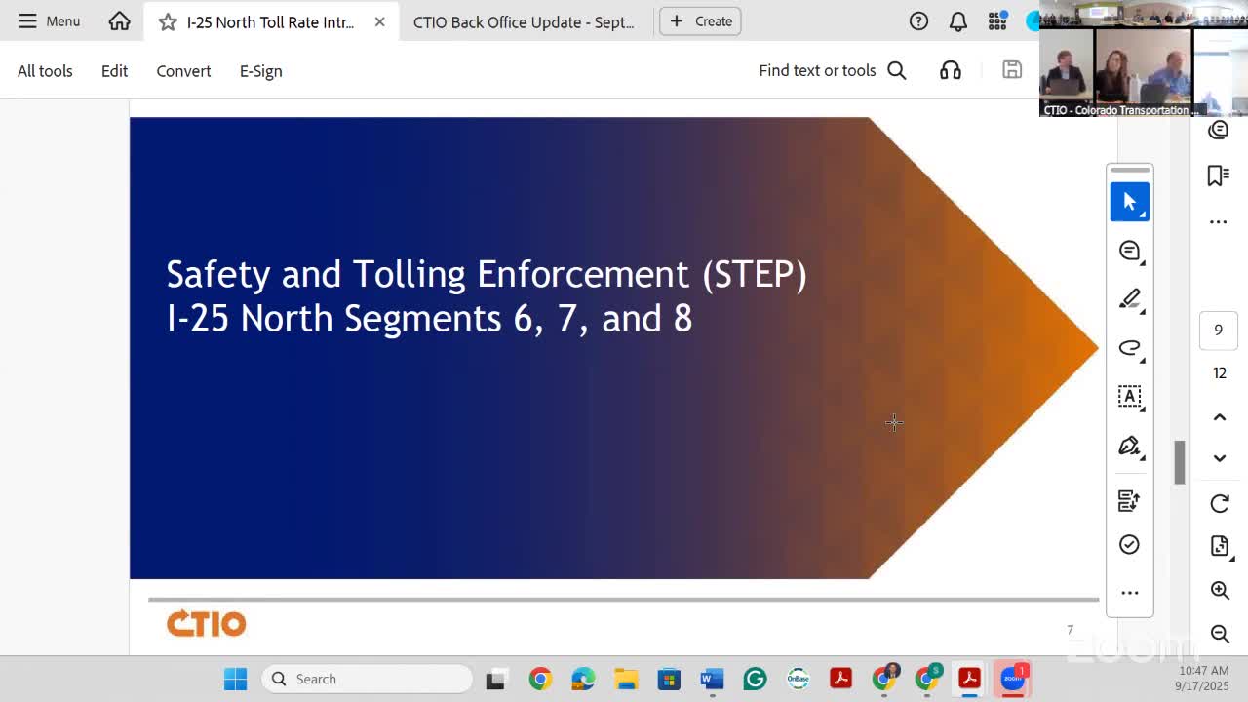Go to next page with down chevron
Screen dimensions: 1248x702
pos(1220,458)
